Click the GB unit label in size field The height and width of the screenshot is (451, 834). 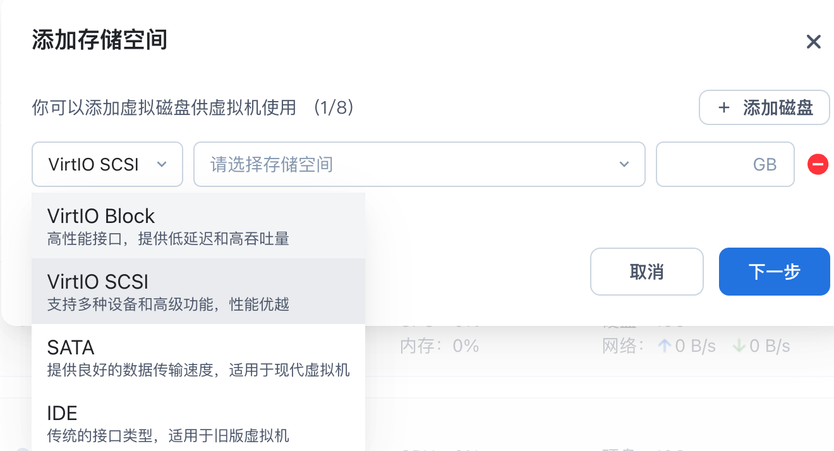(x=764, y=165)
